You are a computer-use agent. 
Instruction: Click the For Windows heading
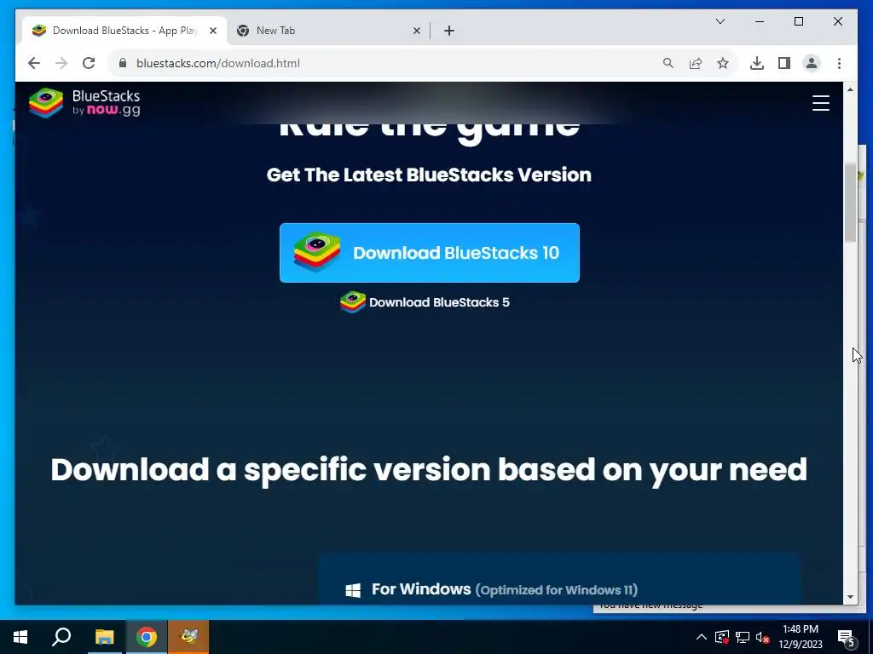(x=421, y=589)
